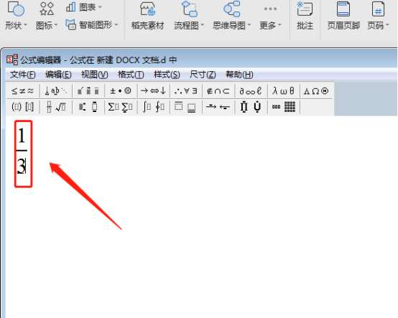This screenshot has width=398, height=318.
Task: Open the miscellaneous symbols palette (∂∞ℓ)
Action: point(251,90)
